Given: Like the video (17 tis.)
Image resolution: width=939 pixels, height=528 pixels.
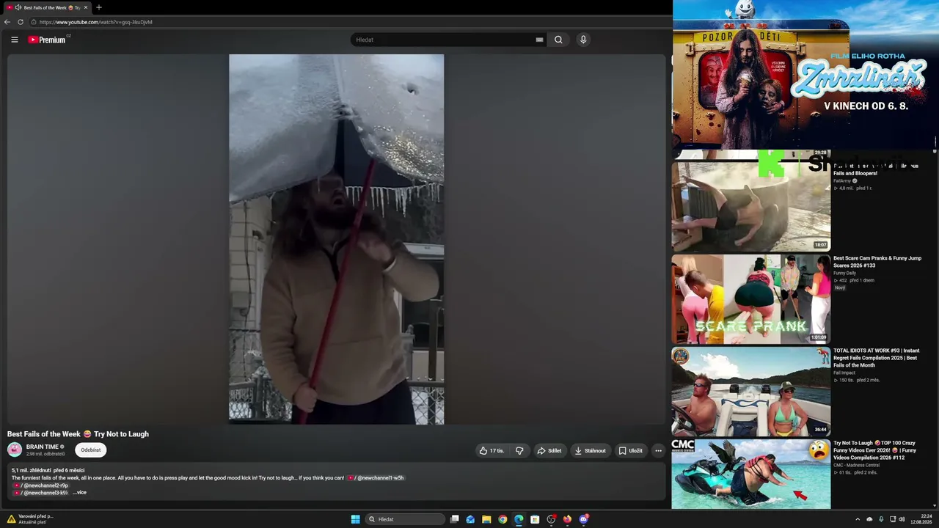Looking at the screenshot, I should pyautogui.click(x=492, y=451).
